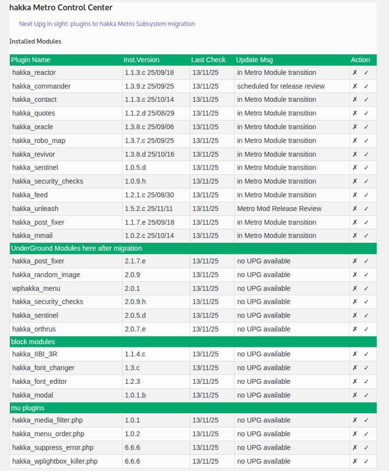This screenshot has height=471, width=389.
Task: Click the checkmark icon for hakka_media_filter.php
Action: [x=366, y=420]
